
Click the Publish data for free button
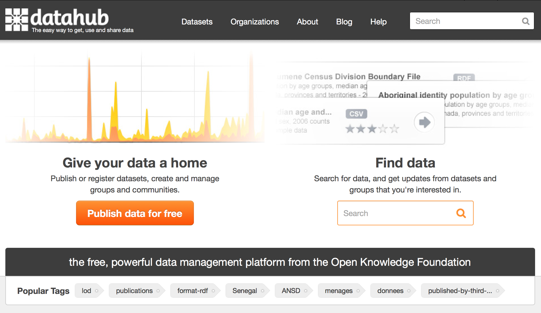pyautogui.click(x=135, y=213)
